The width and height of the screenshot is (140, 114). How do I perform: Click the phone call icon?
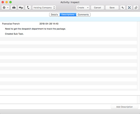pos(28,7)
